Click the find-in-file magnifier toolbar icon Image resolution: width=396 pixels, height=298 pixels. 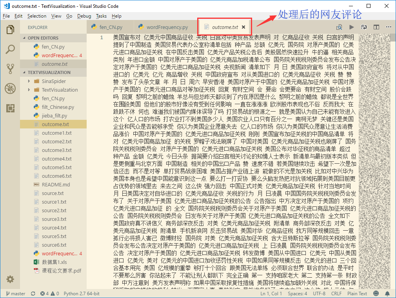point(339,27)
